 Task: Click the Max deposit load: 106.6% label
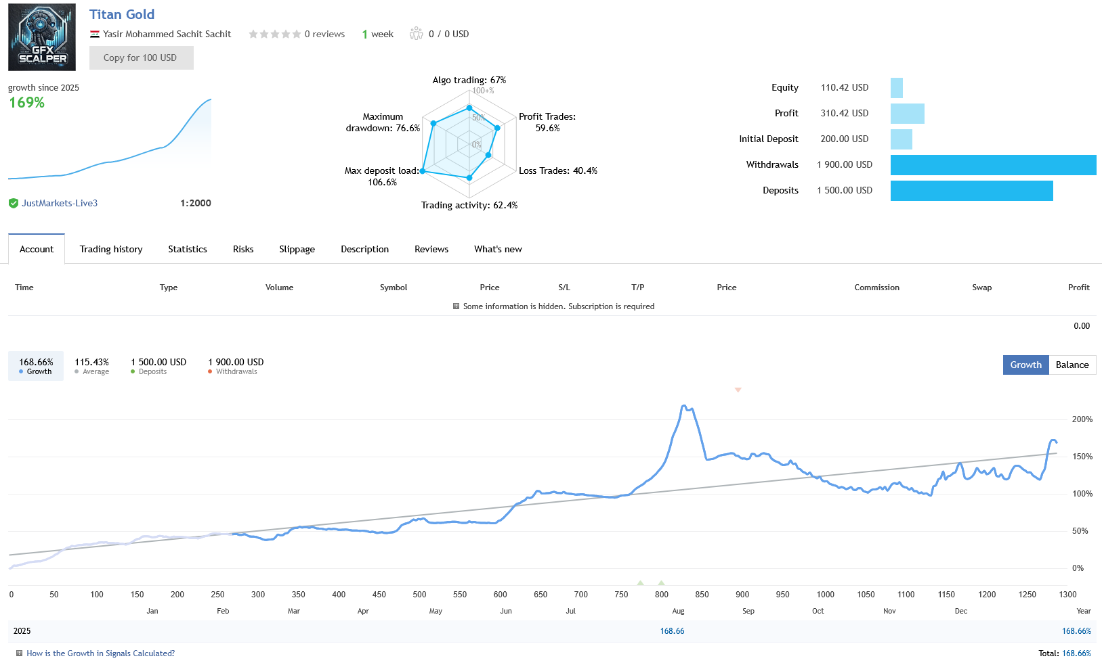point(382,176)
